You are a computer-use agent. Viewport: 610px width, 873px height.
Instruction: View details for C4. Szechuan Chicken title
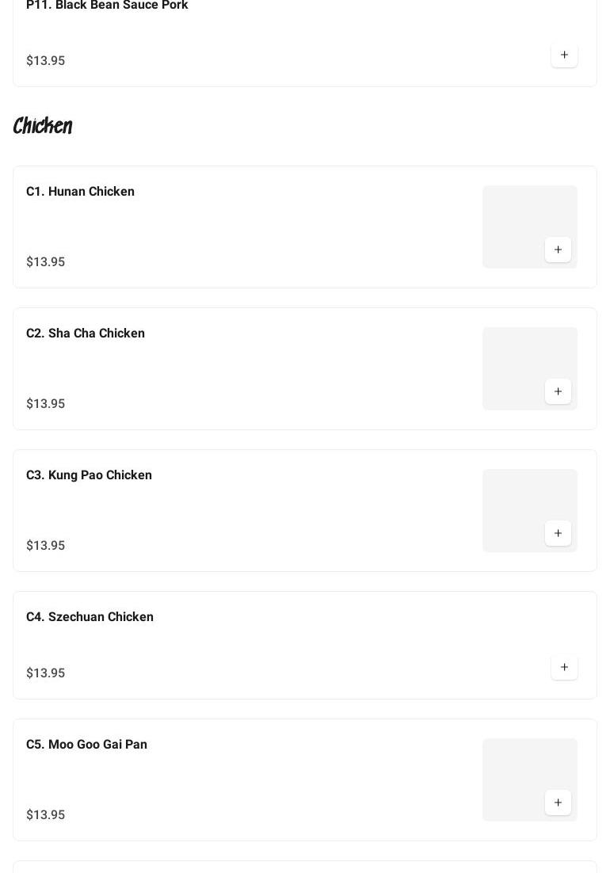[x=90, y=617]
